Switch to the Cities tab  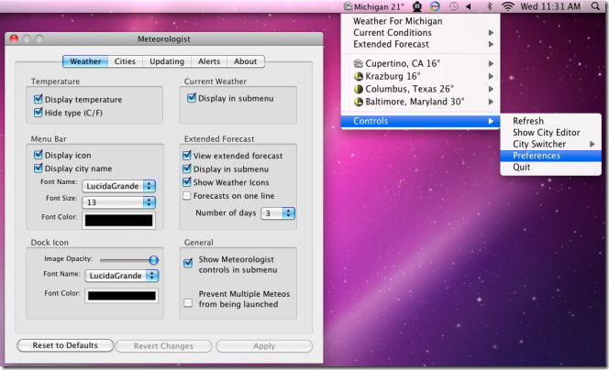coord(124,61)
